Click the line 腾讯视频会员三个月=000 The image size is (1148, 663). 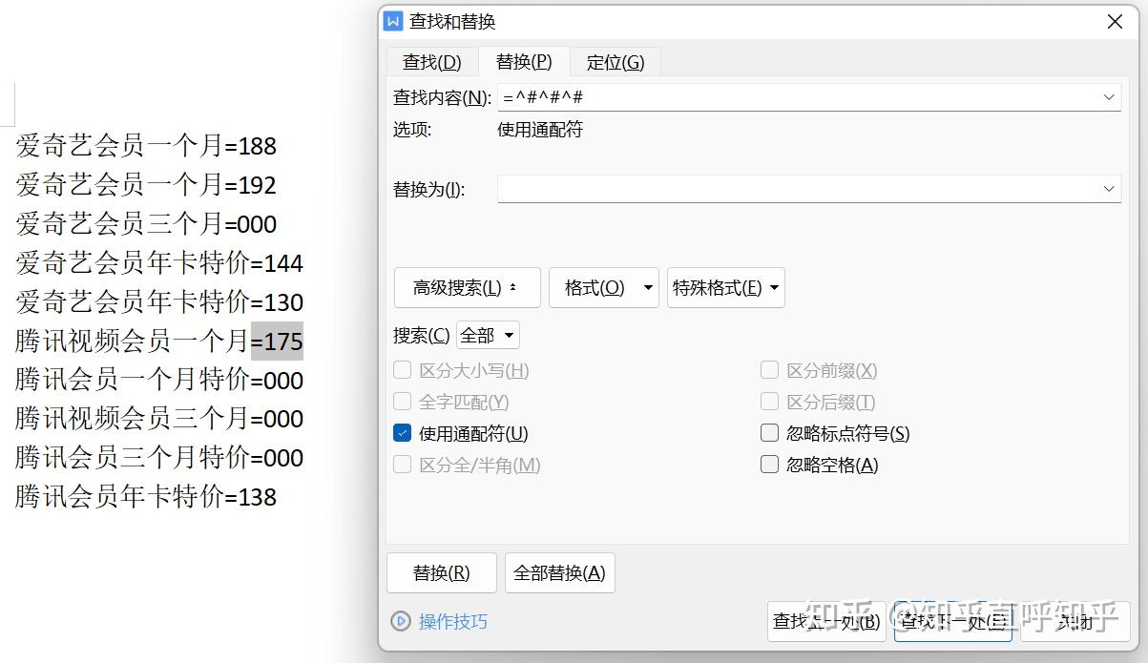159,419
